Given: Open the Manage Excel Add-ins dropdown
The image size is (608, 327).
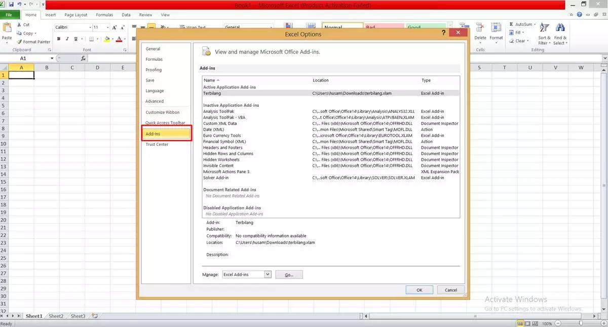Looking at the screenshot, I should click(268, 274).
